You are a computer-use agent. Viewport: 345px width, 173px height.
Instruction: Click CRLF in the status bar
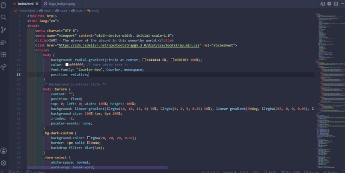click(x=256, y=172)
